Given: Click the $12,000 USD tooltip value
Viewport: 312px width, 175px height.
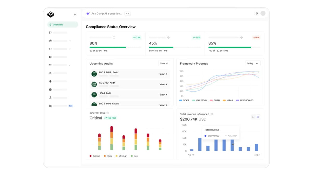Looking at the screenshot, I should coord(213,136).
